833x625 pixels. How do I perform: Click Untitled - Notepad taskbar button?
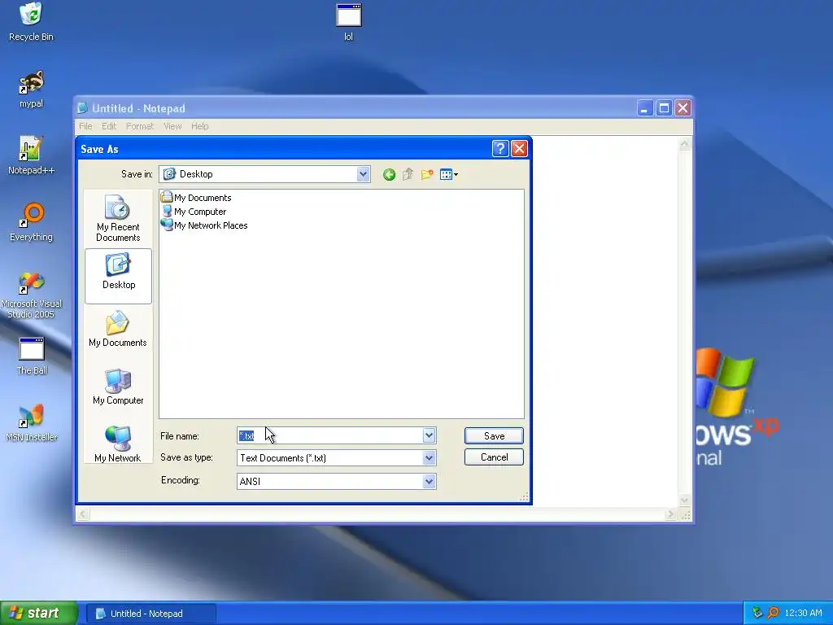[x=150, y=614]
